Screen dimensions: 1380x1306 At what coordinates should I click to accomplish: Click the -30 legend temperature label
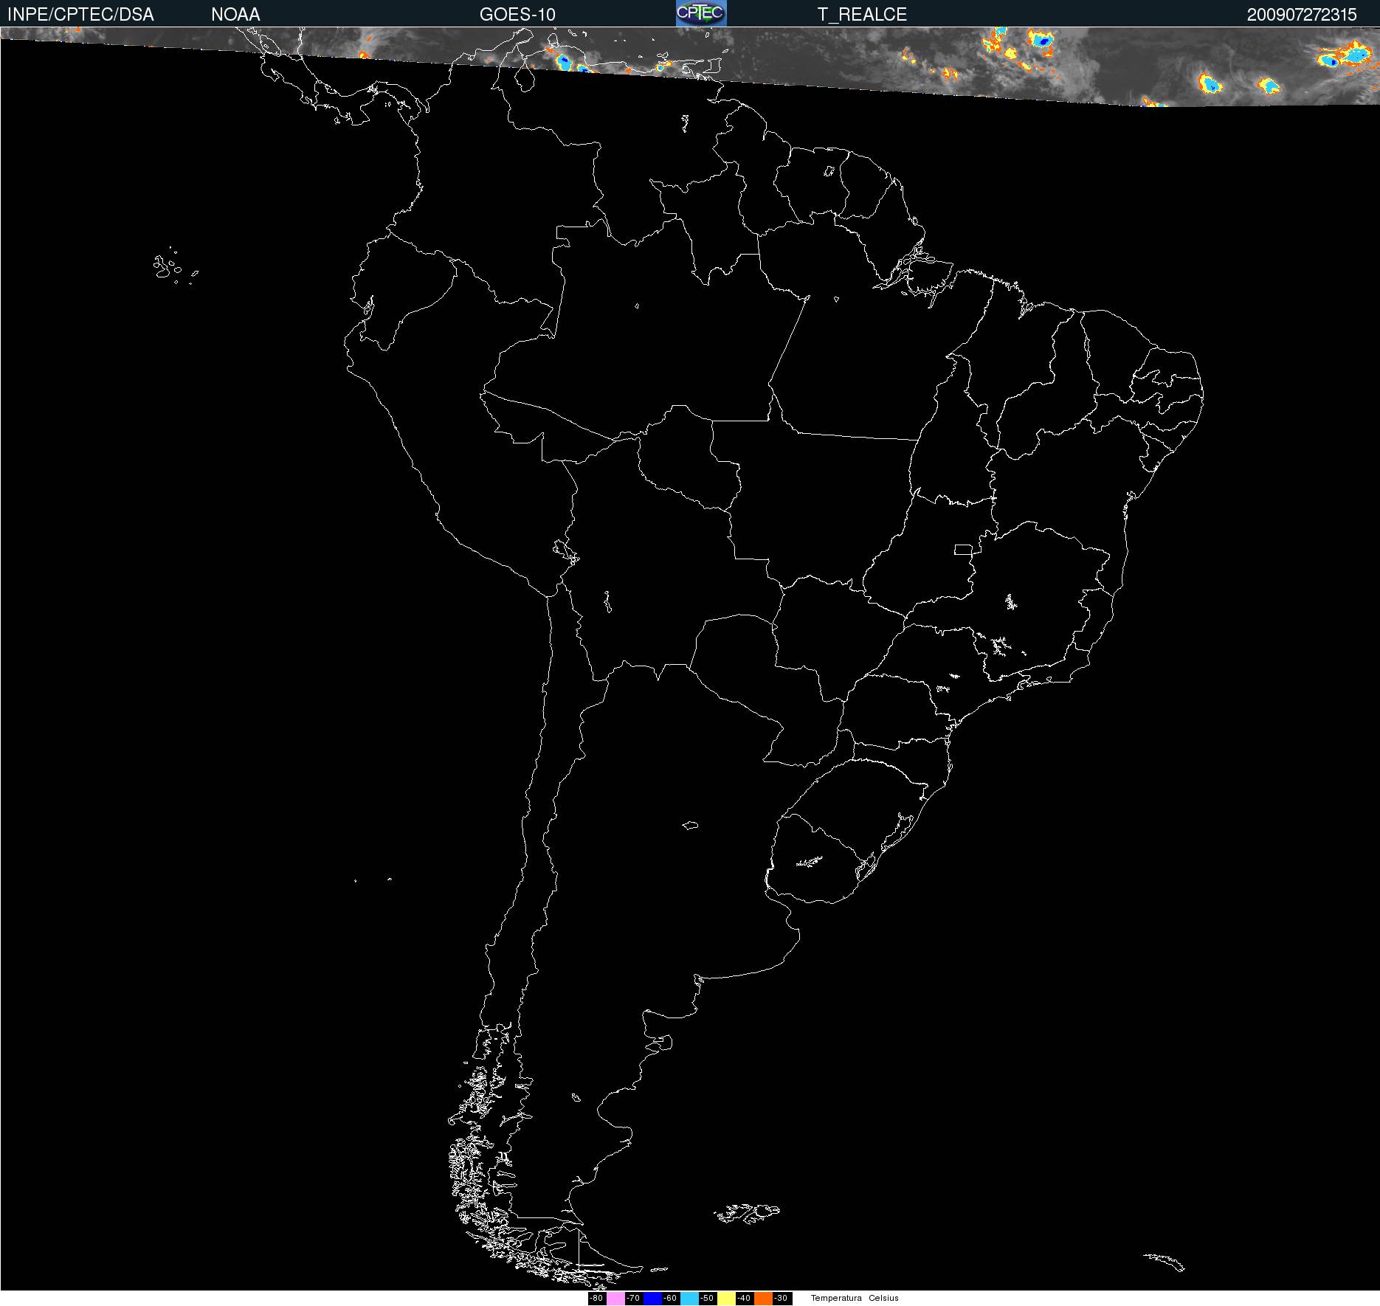781,1299
